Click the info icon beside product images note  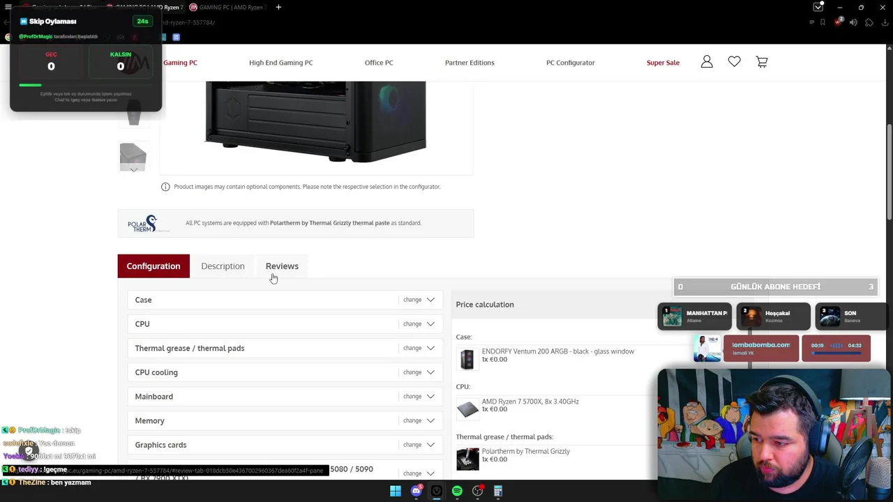click(x=165, y=187)
